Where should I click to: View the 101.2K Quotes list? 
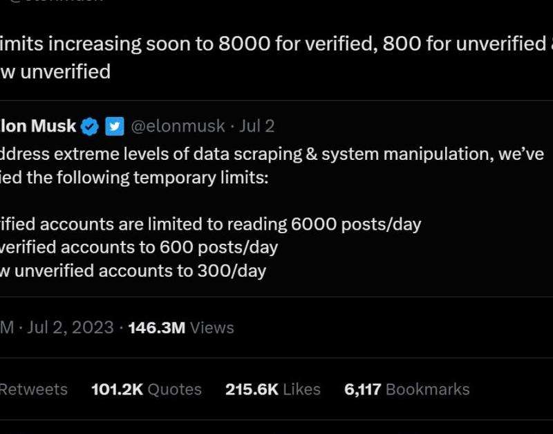coord(147,390)
